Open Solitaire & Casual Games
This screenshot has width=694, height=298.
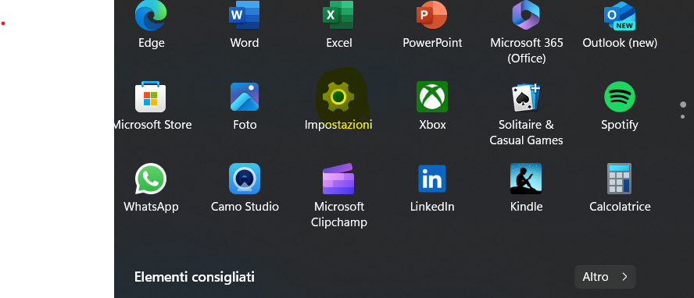[x=526, y=97]
